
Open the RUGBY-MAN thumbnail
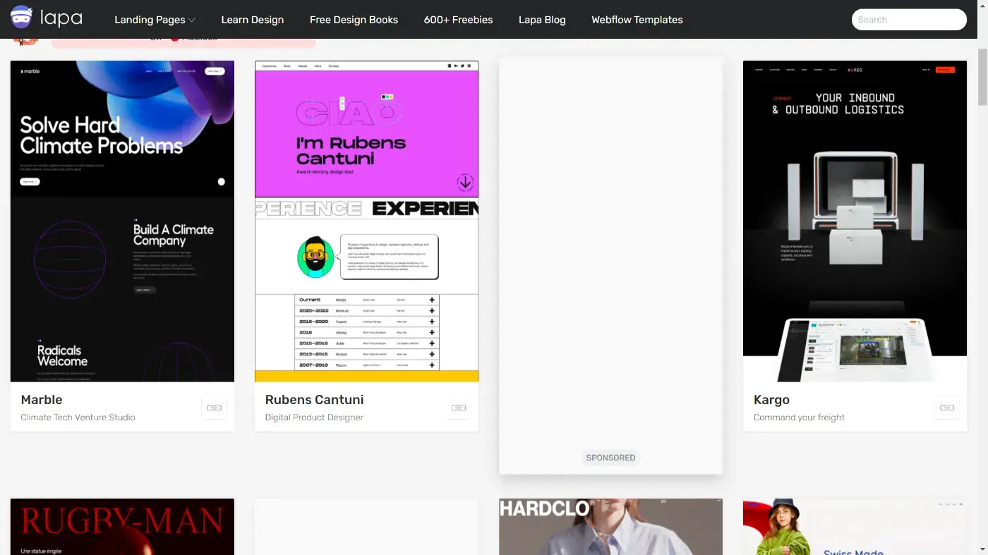pyautogui.click(x=122, y=527)
